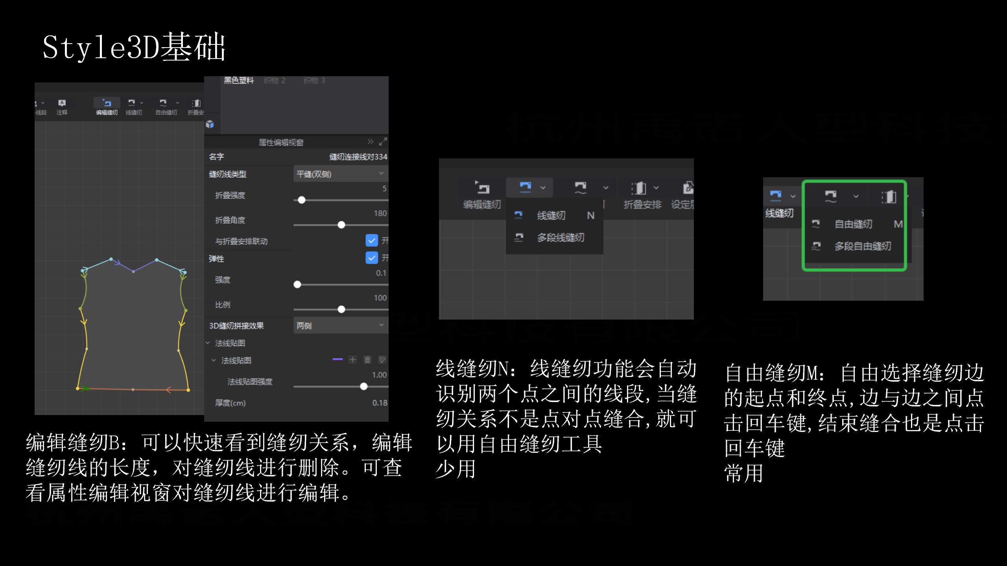Image resolution: width=1007 pixels, height=566 pixels.
Task: Click the blue 3D cube icon
Action: pos(210,124)
